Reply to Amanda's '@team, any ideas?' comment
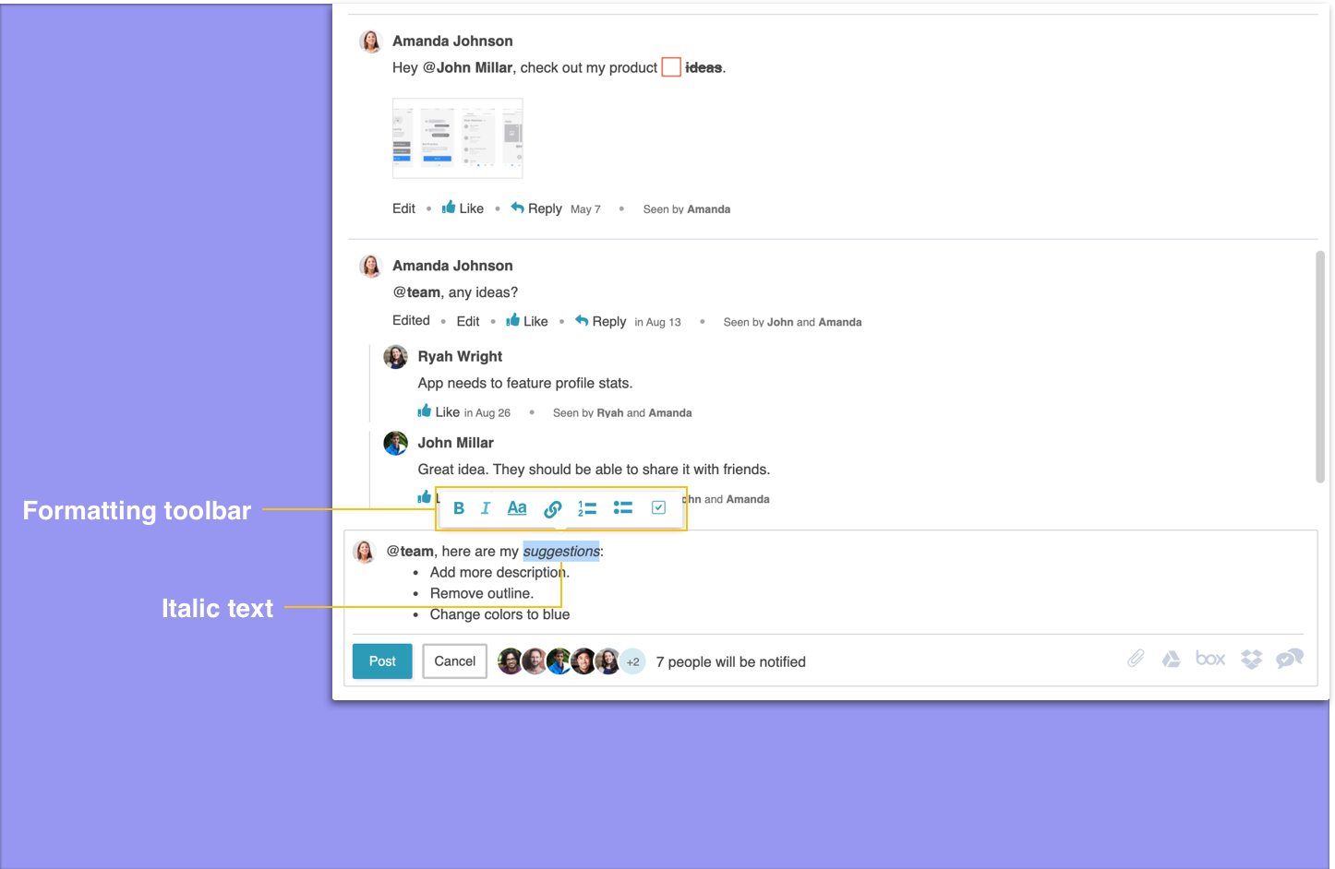The height and width of the screenshot is (869, 1335). [x=600, y=321]
